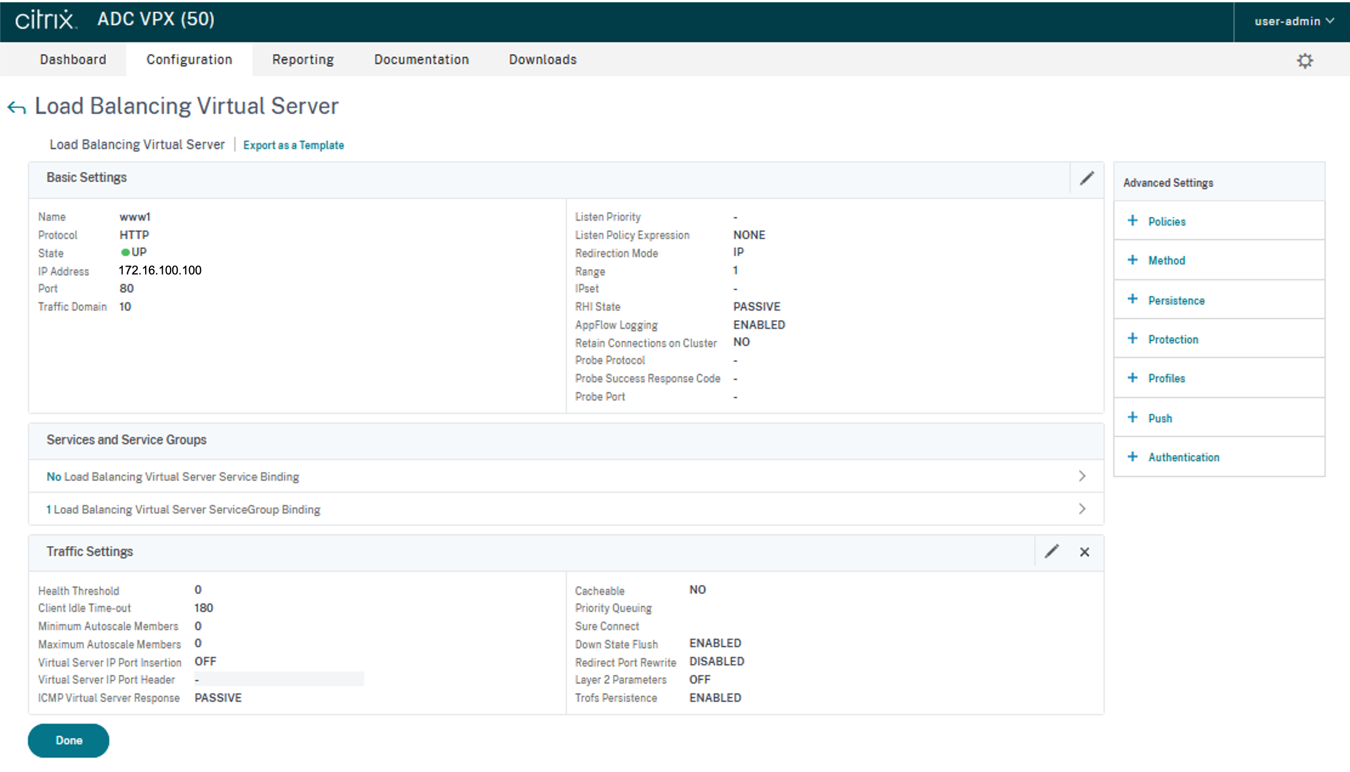Click the plus icon beside Persistence
Viewport: 1350px width, 772px height.
click(x=1132, y=299)
